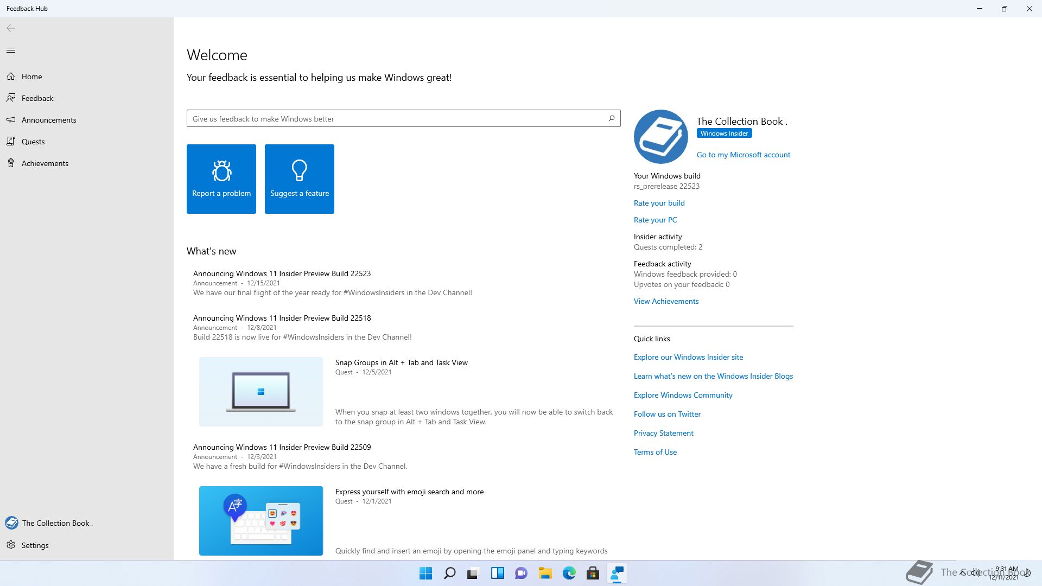
Task: Open the Home page
Action: tap(87, 77)
